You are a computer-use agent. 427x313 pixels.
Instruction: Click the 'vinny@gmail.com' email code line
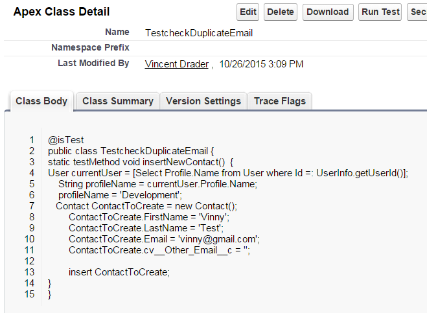[164, 239]
